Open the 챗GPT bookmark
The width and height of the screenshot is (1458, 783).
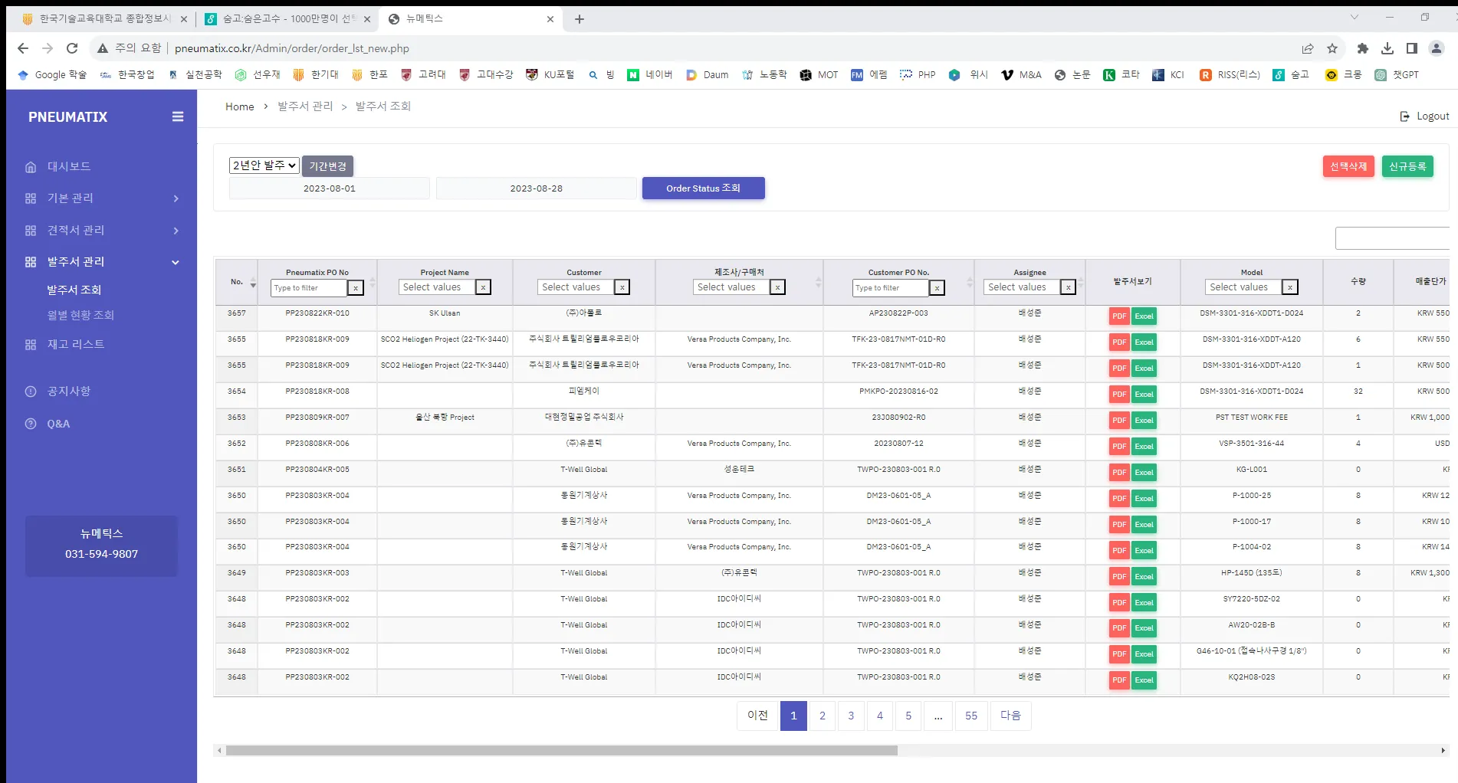(1397, 74)
